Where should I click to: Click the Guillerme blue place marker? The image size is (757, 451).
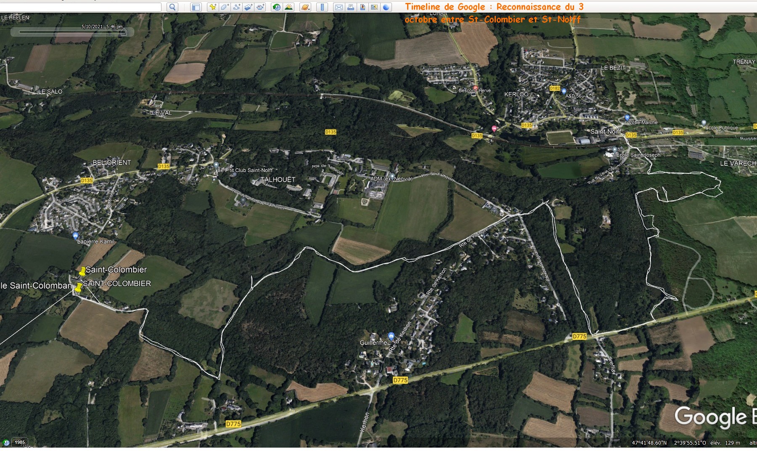click(x=391, y=336)
